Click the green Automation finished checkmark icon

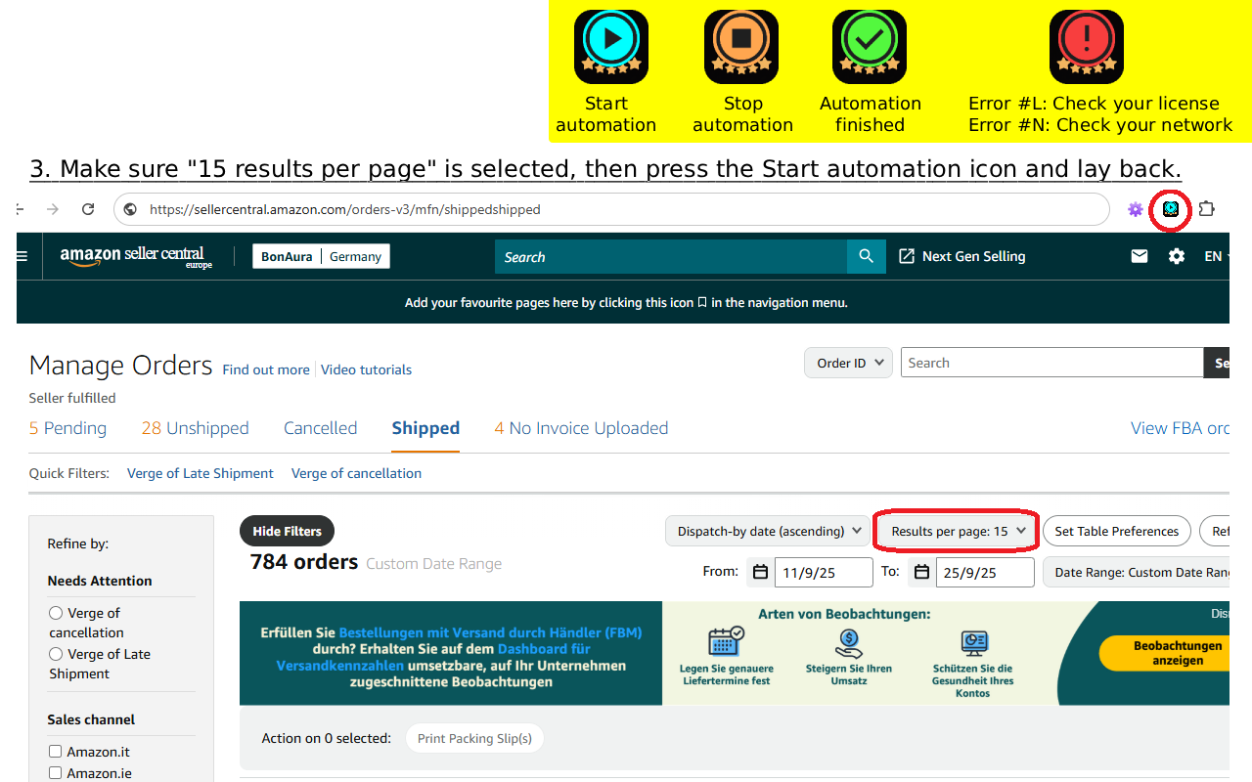[870, 46]
